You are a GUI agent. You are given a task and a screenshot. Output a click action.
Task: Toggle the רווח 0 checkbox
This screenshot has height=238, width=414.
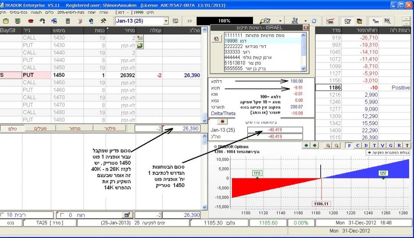coord(62,215)
